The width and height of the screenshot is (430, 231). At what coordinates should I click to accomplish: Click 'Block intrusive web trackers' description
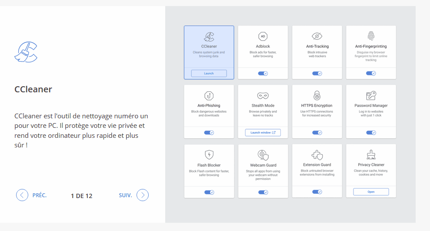click(317, 54)
